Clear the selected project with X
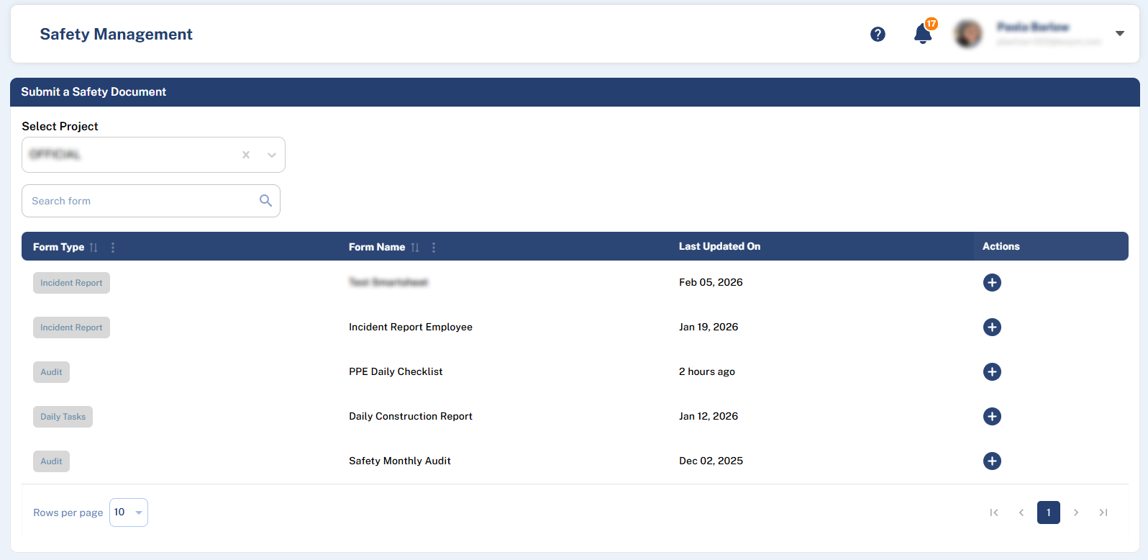Image resolution: width=1148 pixels, height=560 pixels. pyautogui.click(x=246, y=155)
